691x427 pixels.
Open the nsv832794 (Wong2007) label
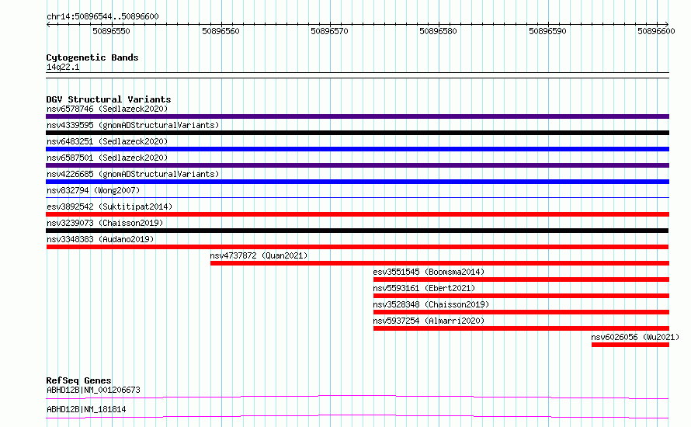(x=93, y=190)
